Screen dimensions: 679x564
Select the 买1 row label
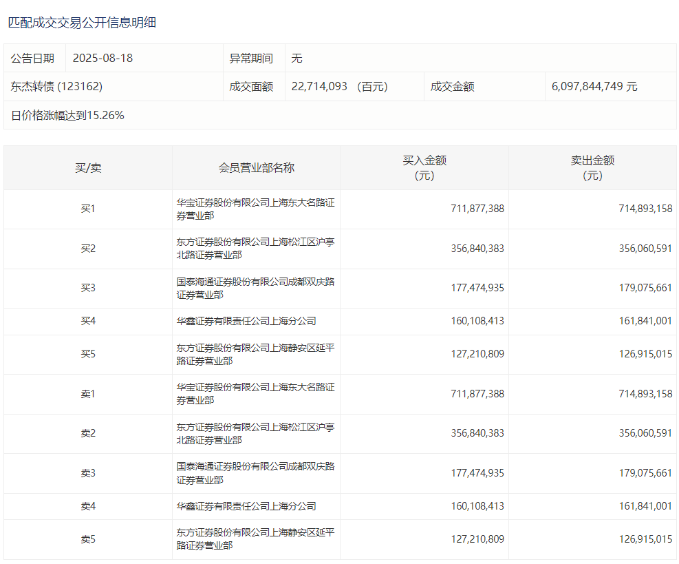[x=88, y=209]
